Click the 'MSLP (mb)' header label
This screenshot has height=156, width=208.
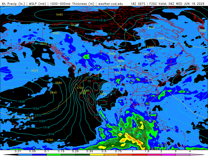tap(37, 4)
